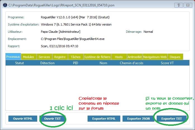Click the Exporter JSON button

(138, 119)
